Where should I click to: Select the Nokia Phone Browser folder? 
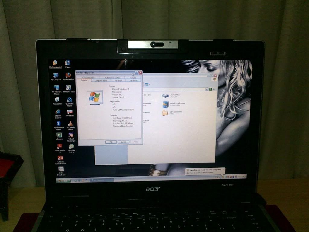coord(165,104)
